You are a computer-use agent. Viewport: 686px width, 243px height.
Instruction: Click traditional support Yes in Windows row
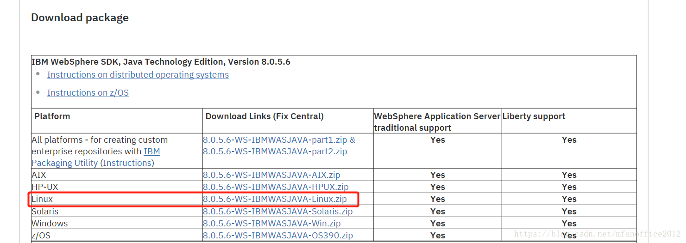click(438, 224)
